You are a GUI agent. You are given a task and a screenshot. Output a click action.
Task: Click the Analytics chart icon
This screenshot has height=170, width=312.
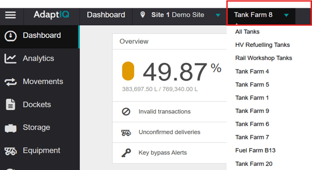click(x=10, y=59)
